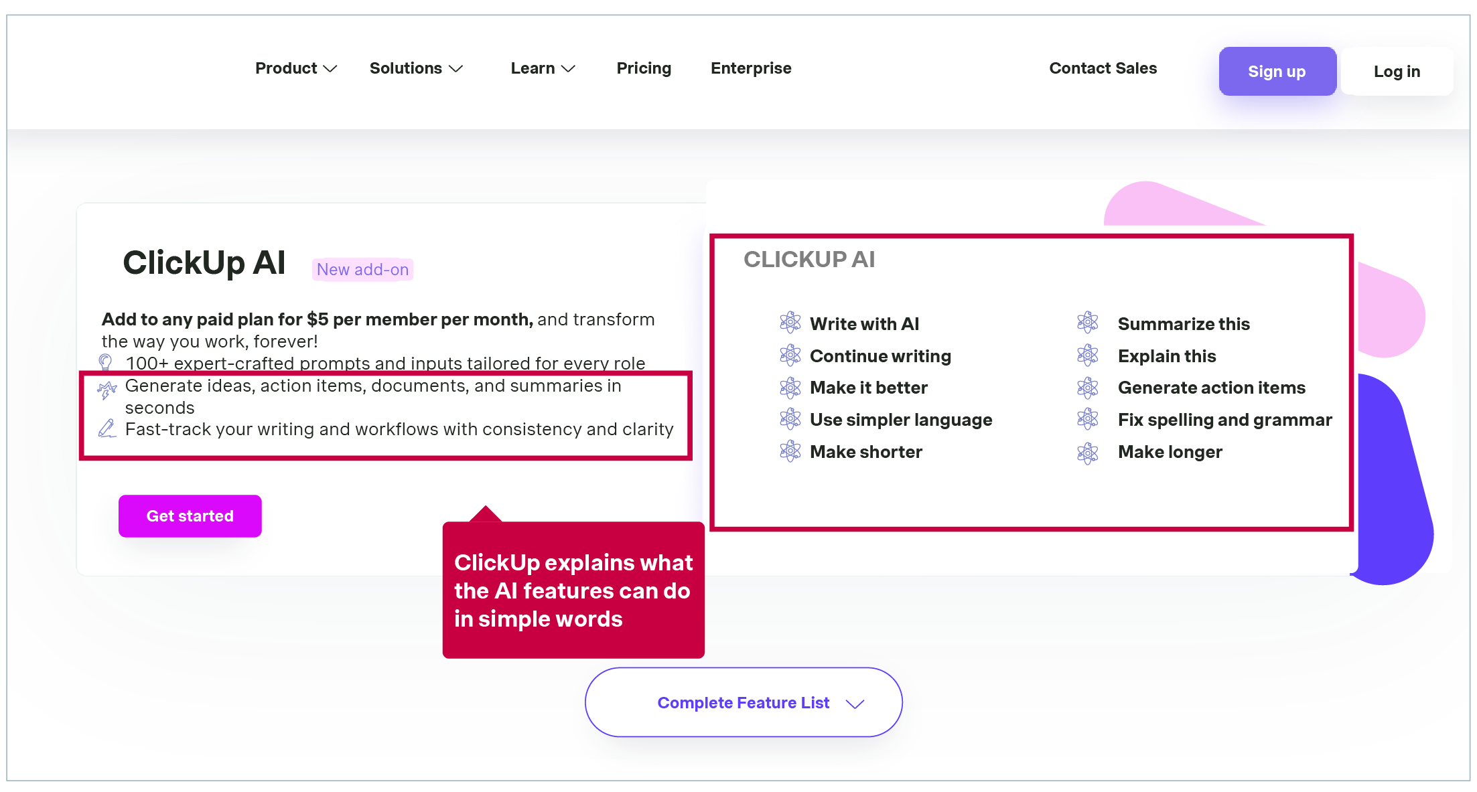Click the atom icon beside Summarize this
Screen dimensions: 1477x792
[1087, 323]
